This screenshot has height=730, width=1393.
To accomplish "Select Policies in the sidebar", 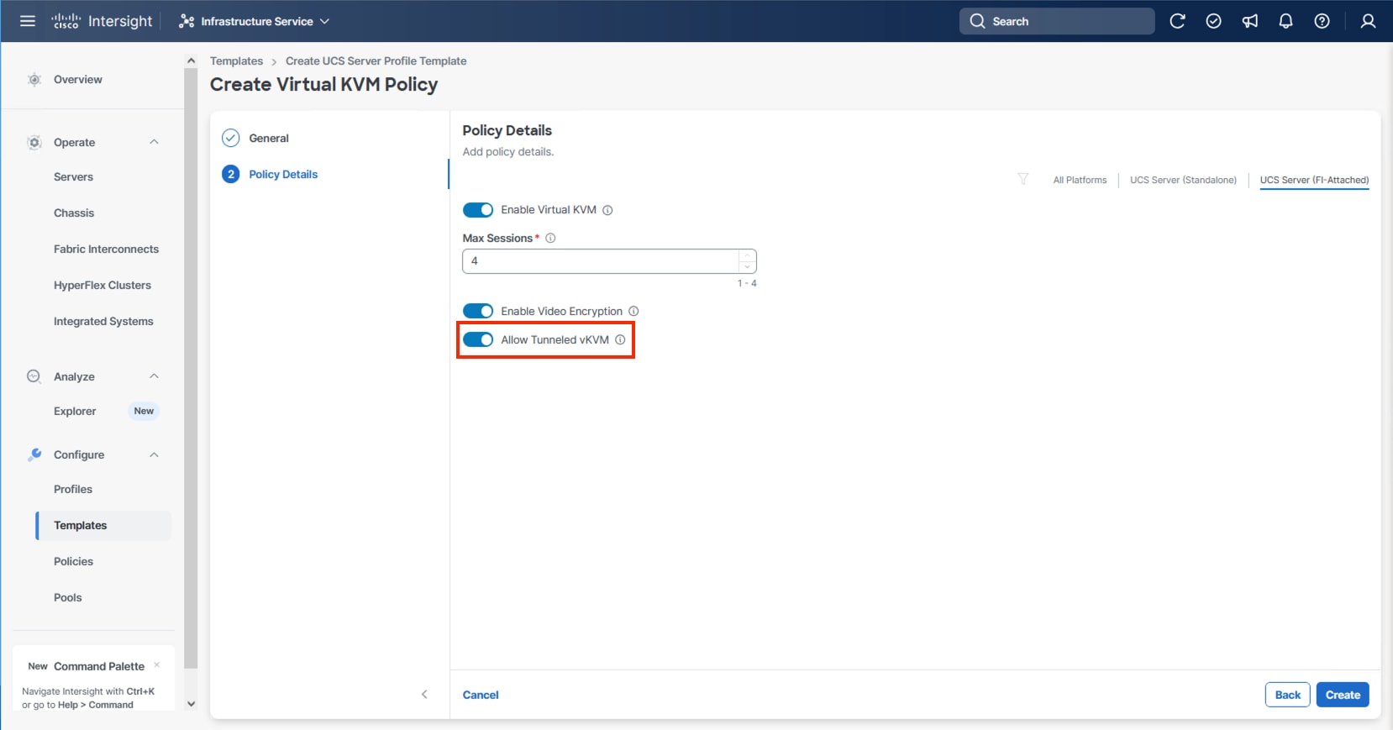I will point(74,561).
